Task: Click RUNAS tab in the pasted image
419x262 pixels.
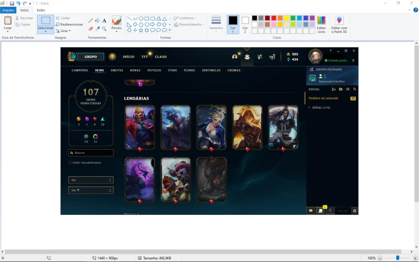Action: pyautogui.click(x=135, y=70)
